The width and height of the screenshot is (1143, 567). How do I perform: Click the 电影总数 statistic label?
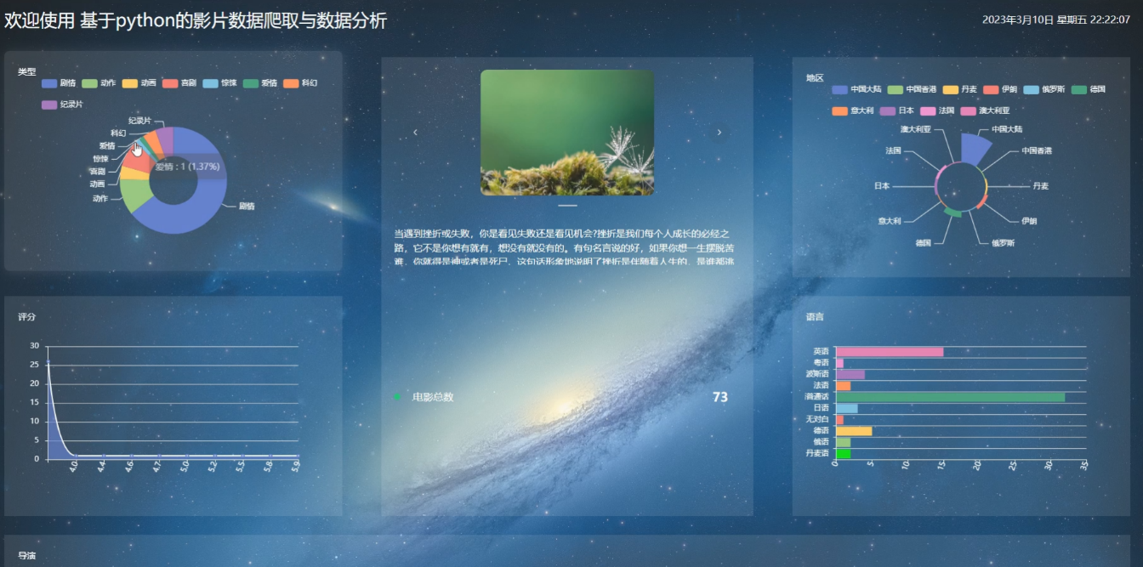click(x=433, y=397)
